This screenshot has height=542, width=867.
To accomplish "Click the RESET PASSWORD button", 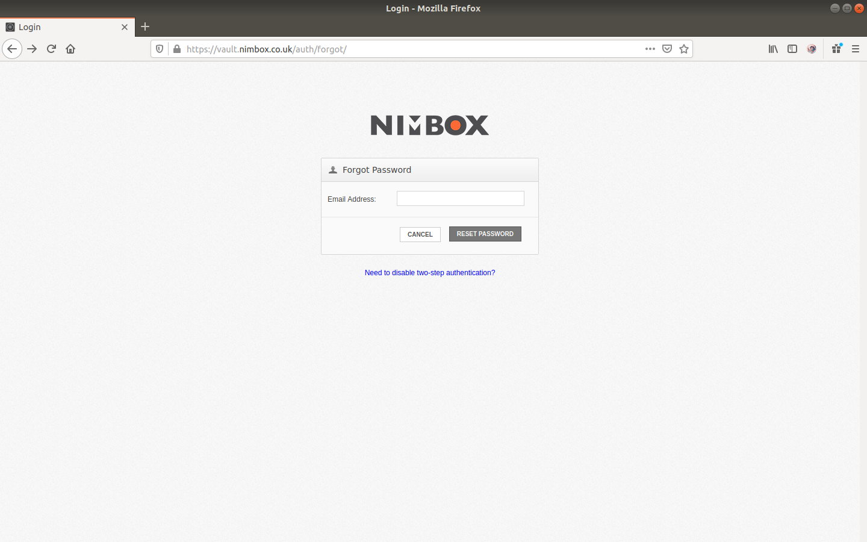I will [485, 234].
